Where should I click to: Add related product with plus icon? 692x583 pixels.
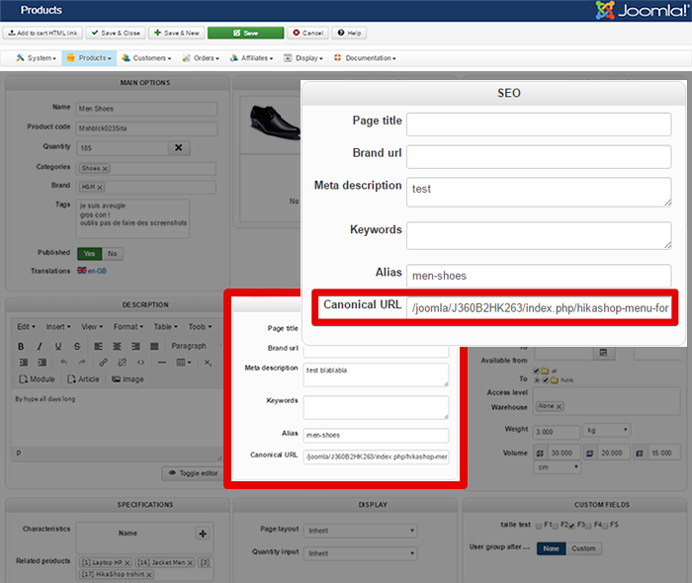(x=203, y=534)
